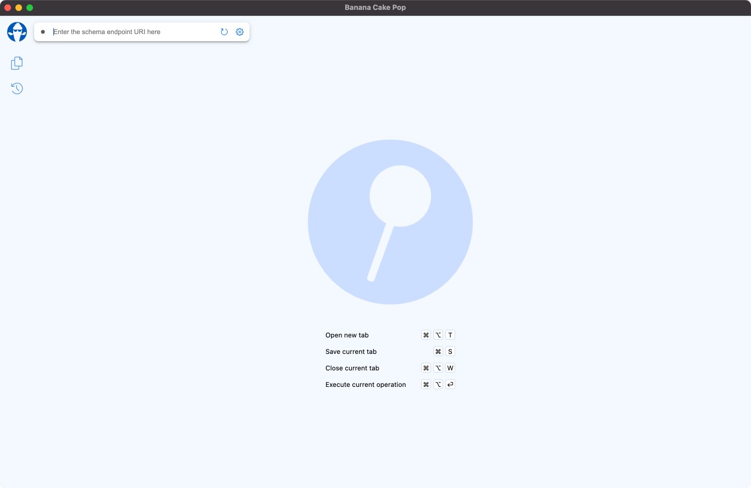Open the history panel in the sidebar
The image size is (751, 488).
pyautogui.click(x=17, y=88)
